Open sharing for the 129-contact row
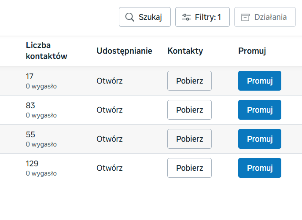The width and height of the screenshot is (302, 220). (x=110, y=168)
